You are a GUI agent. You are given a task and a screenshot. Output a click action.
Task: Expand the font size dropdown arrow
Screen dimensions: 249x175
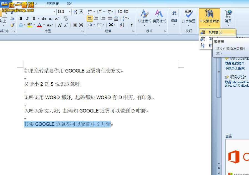pos(69,12)
